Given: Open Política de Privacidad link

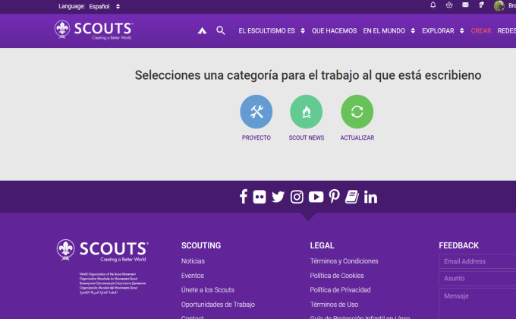Looking at the screenshot, I should pyautogui.click(x=340, y=290).
